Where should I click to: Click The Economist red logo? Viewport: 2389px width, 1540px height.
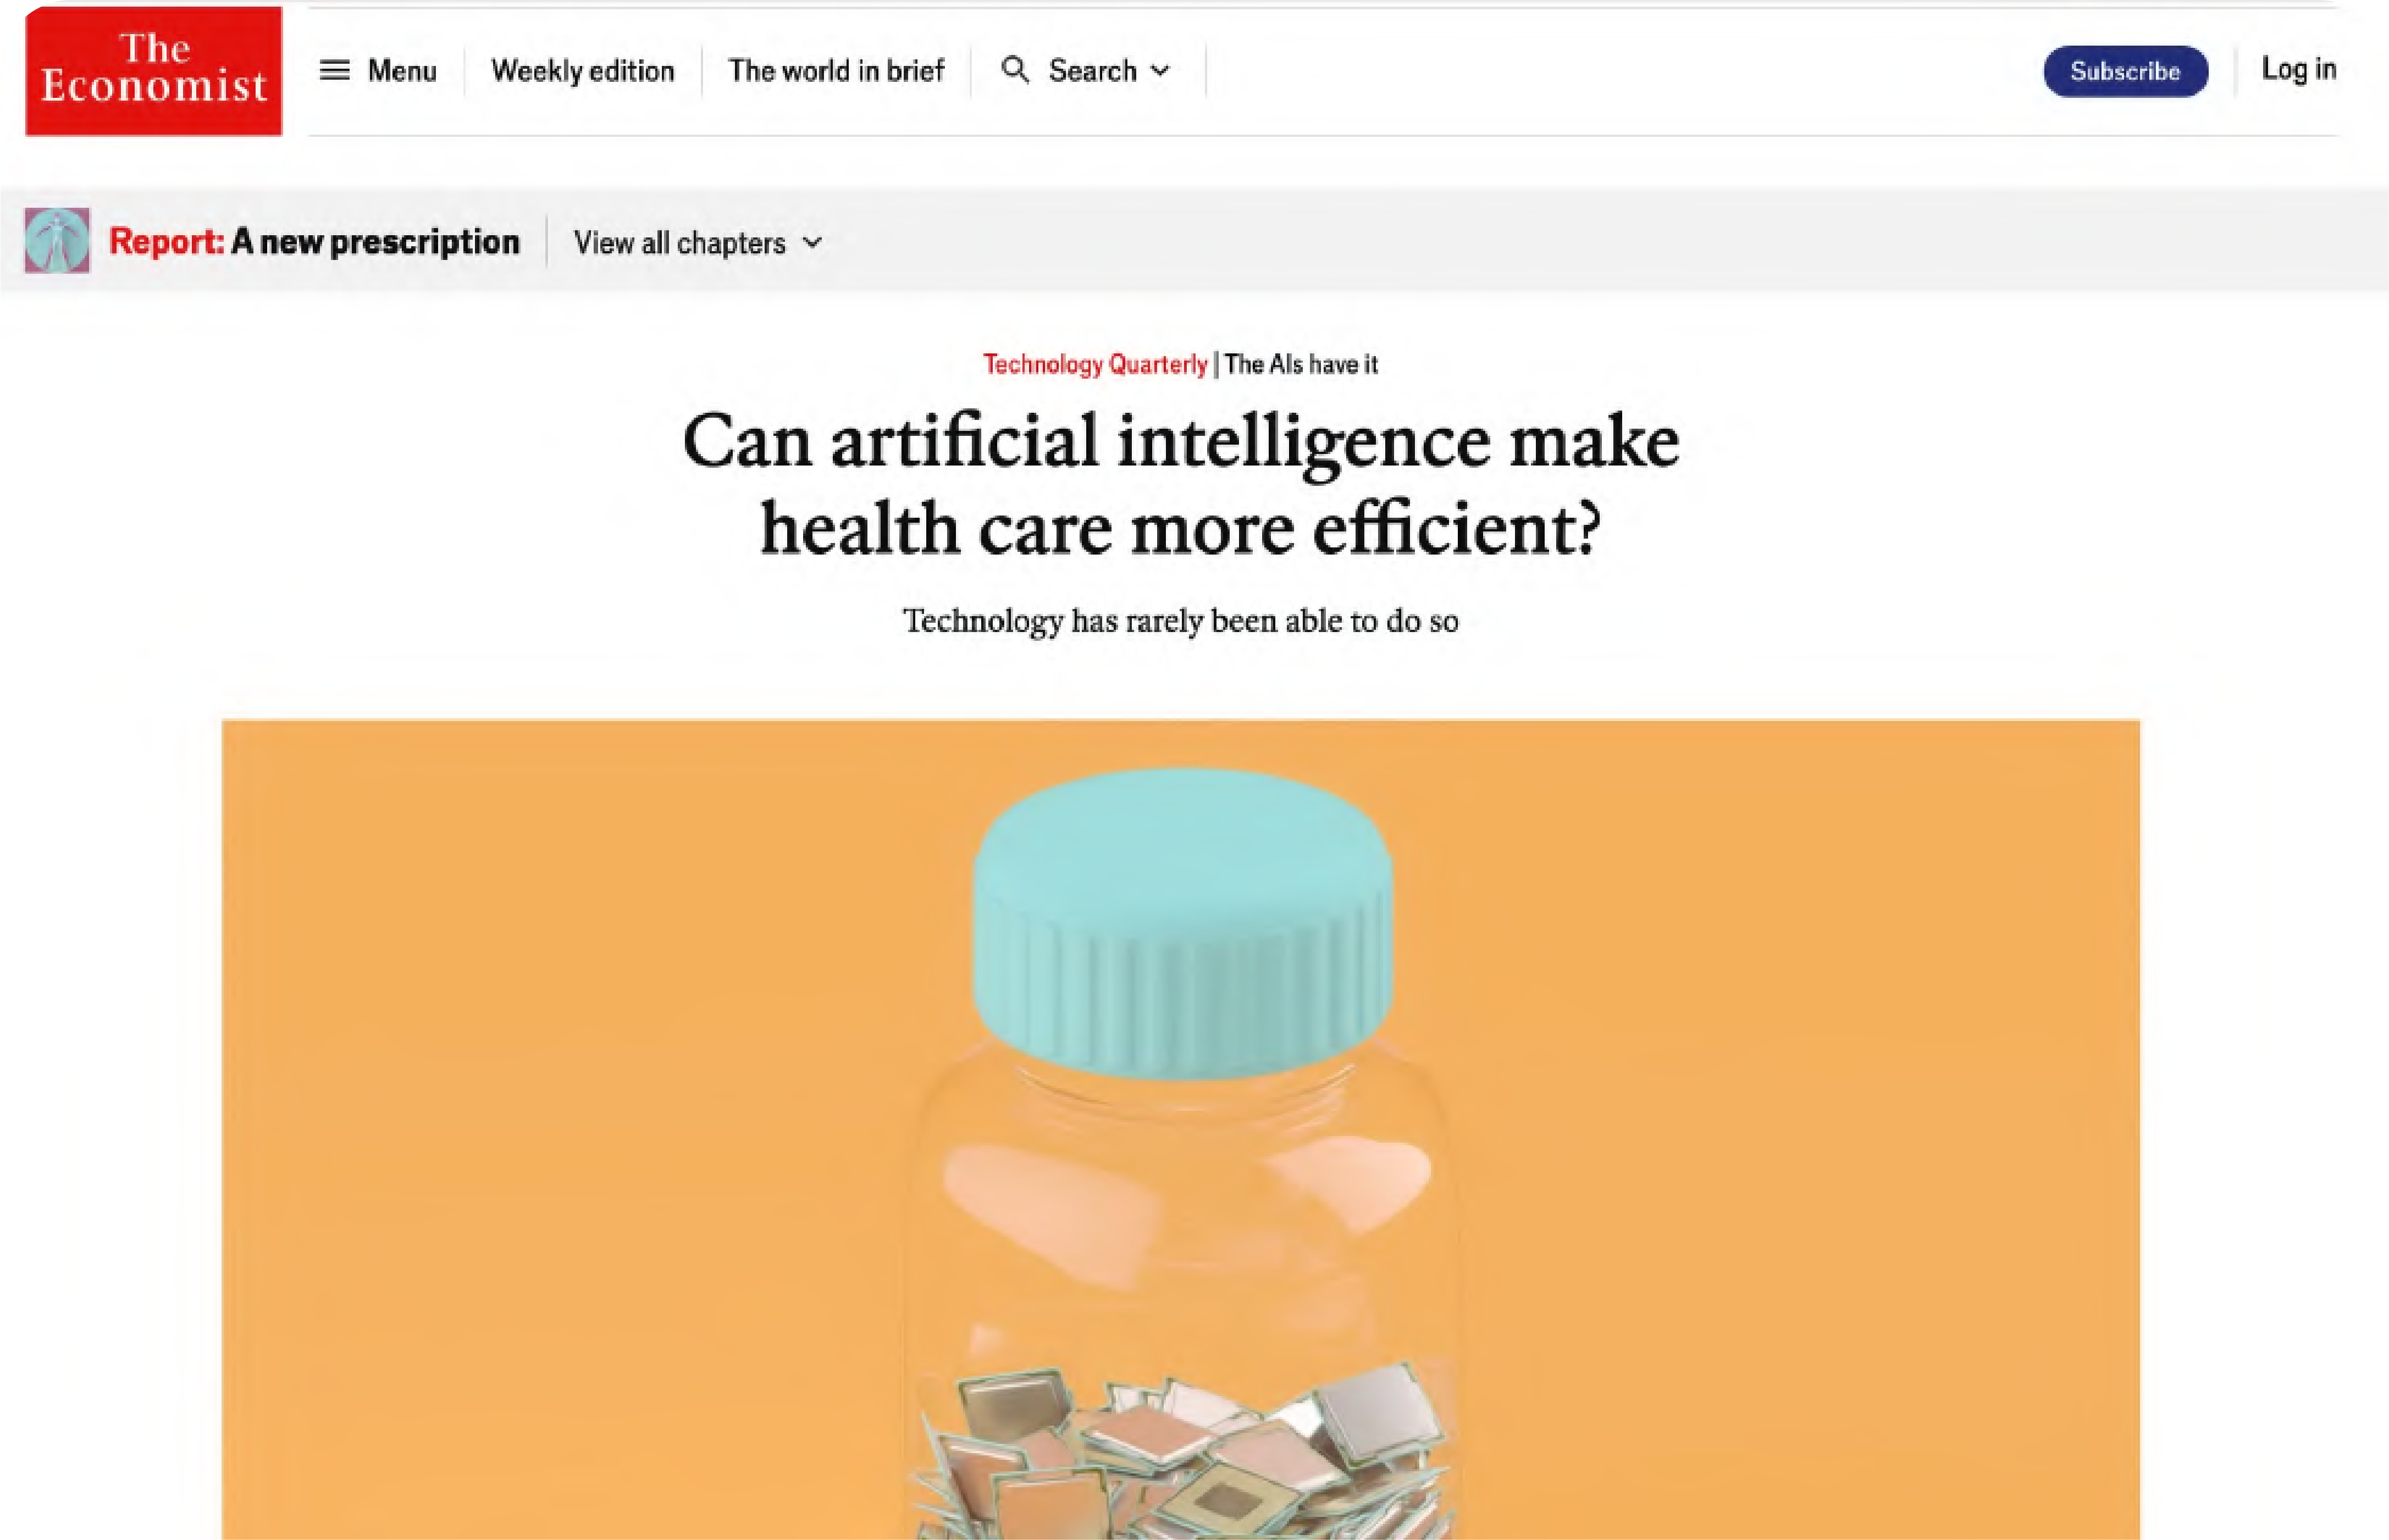pyautogui.click(x=154, y=71)
